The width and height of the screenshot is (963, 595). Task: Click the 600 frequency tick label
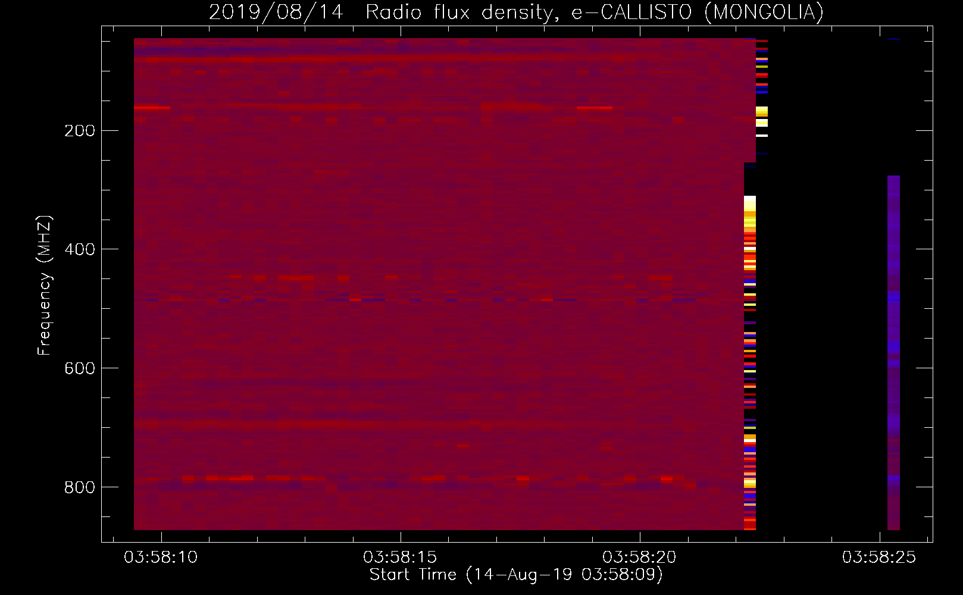[x=79, y=368]
